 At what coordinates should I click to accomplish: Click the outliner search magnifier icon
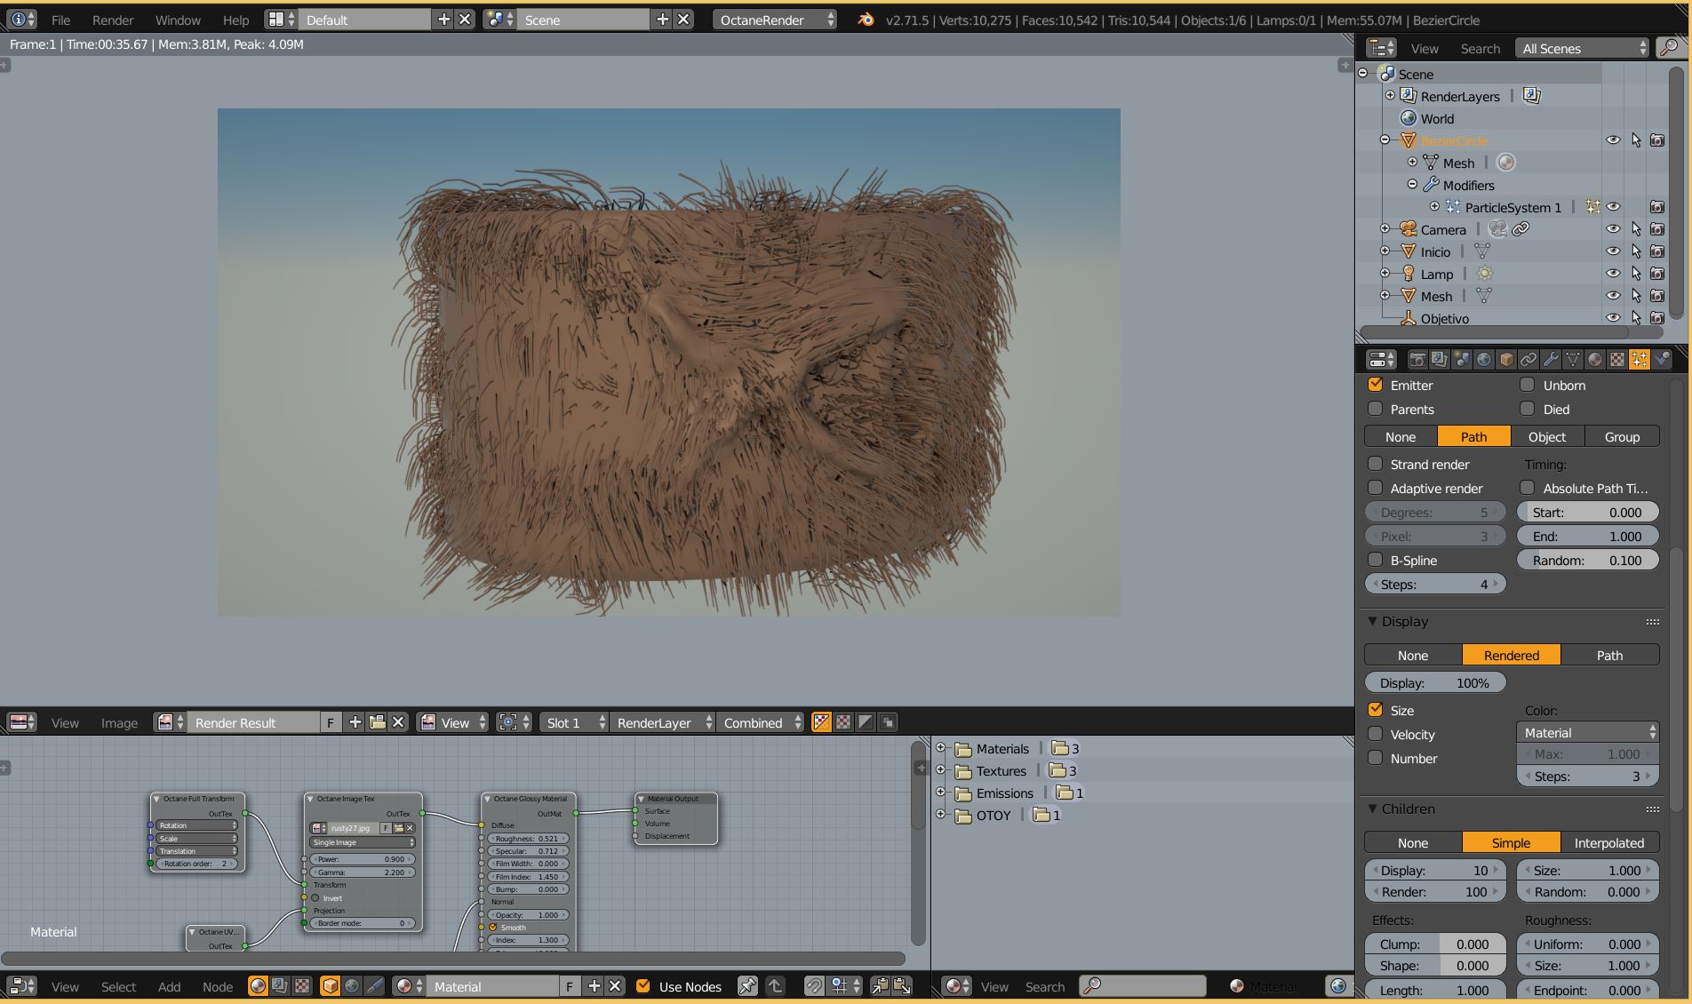coord(1670,48)
